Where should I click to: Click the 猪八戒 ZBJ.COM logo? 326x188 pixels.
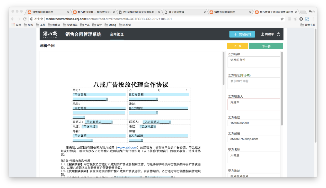coord(50,34)
